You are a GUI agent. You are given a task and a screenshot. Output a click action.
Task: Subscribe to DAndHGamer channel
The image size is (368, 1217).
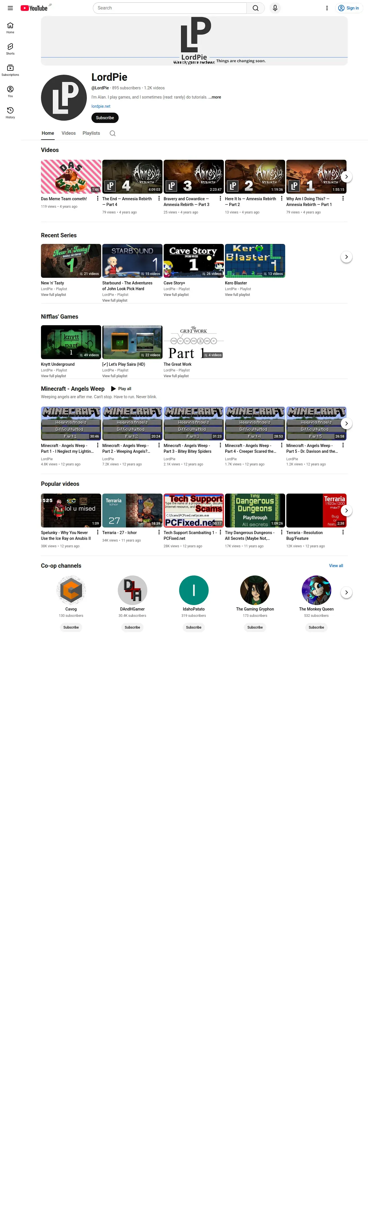point(132,627)
